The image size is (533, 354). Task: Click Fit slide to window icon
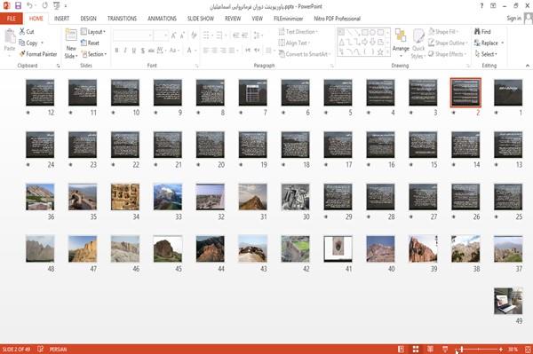click(528, 349)
